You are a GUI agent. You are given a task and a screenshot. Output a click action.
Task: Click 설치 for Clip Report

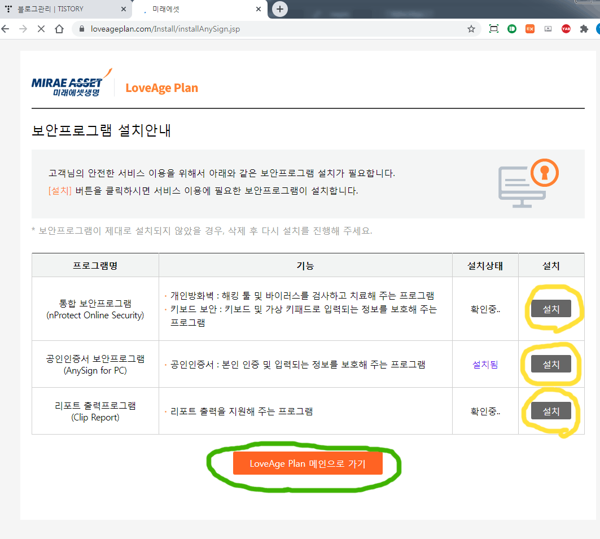click(x=551, y=411)
